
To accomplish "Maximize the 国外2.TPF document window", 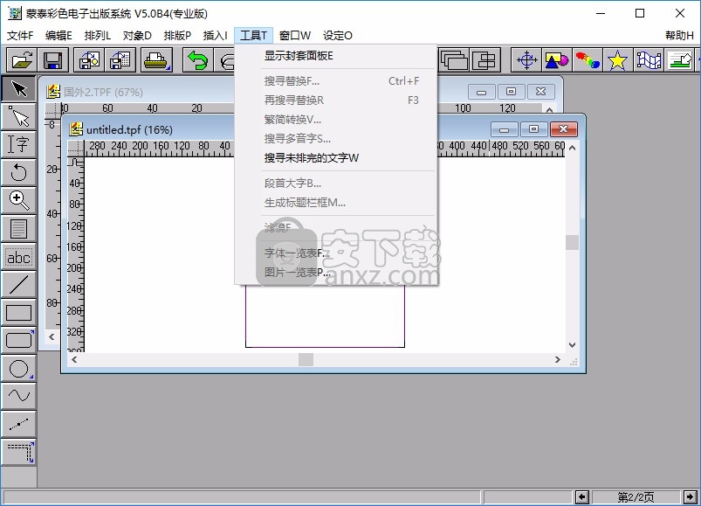I will tap(511, 92).
